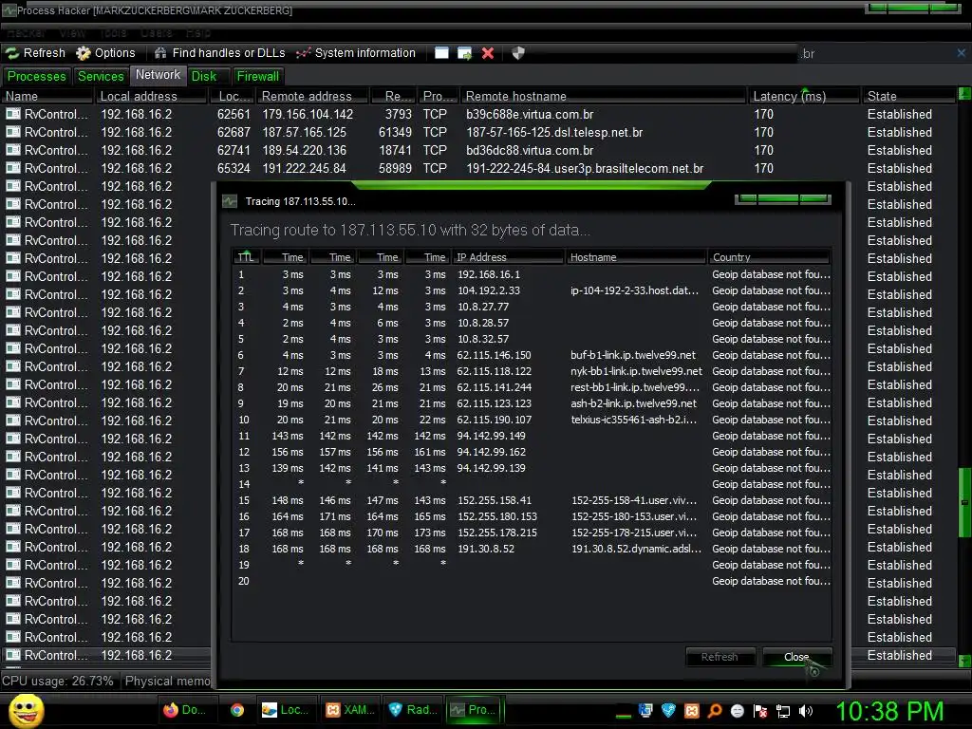Click the CPU usage status bar entry
The height and width of the screenshot is (729, 972).
(x=58, y=681)
